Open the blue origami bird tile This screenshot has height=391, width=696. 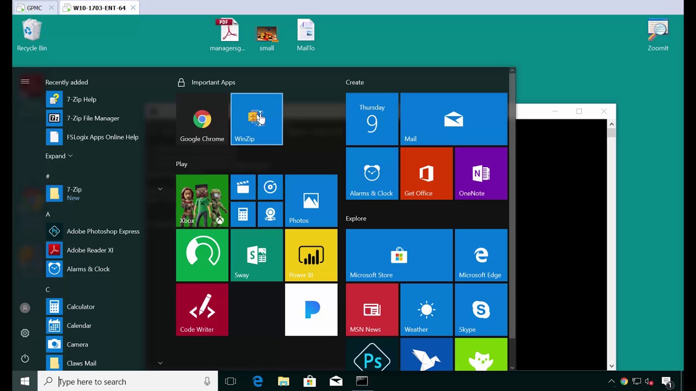tap(426, 354)
